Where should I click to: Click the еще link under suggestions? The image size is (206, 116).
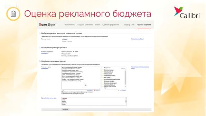pos(105,88)
